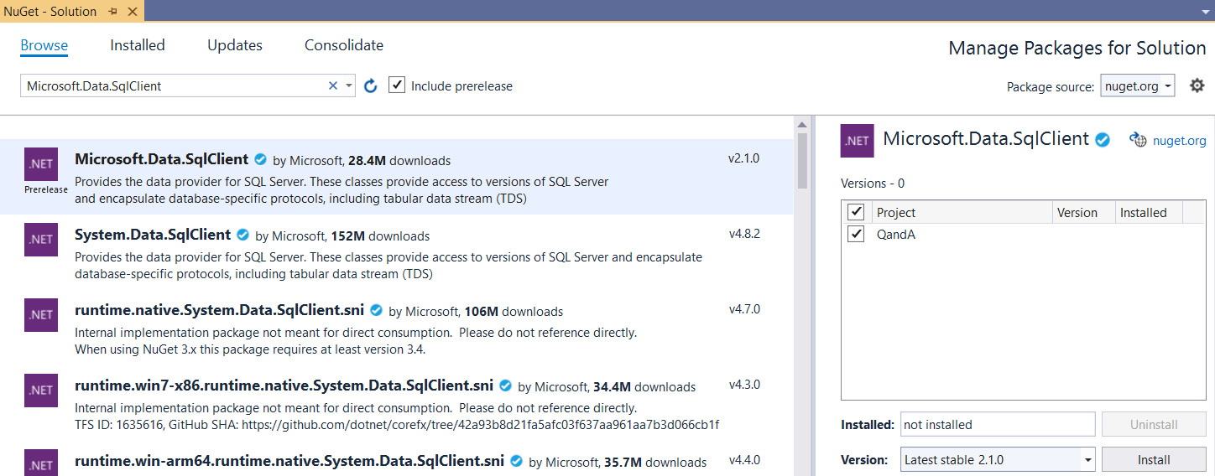Click 'Manage Packages for Solution' heading
Image resolution: width=1215 pixels, height=476 pixels.
click(1077, 48)
